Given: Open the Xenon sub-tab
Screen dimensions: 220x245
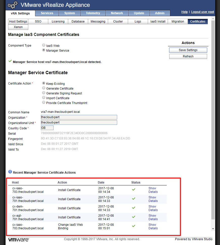Looking at the screenshot, I should click(18, 27).
